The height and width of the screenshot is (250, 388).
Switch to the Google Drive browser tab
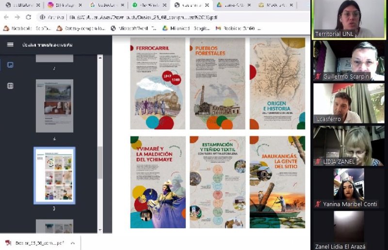click(230, 5)
